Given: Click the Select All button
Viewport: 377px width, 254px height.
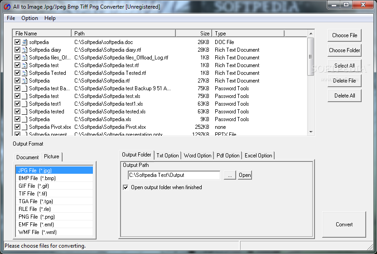Looking at the screenshot, I should (344, 66).
